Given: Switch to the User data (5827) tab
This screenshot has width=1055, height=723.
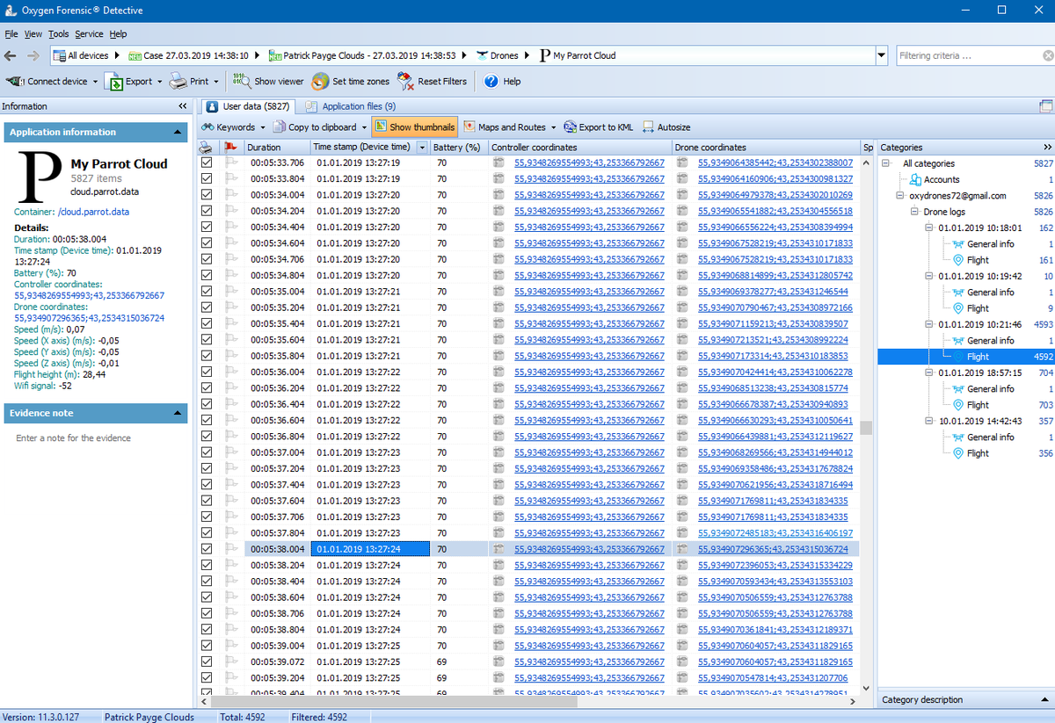Looking at the screenshot, I should tap(248, 106).
